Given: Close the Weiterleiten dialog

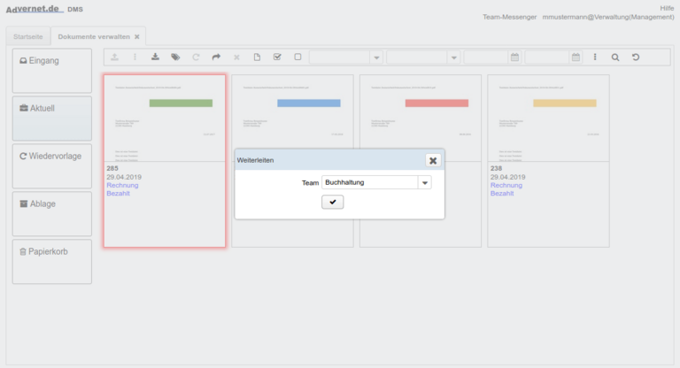Looking at the screenshot, I should (x=432, y=160).
